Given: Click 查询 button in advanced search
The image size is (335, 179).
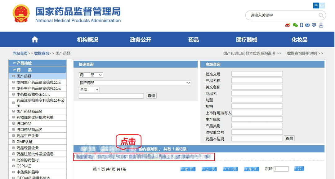Looking at the screenshot, I should click(x=289, y=139).
